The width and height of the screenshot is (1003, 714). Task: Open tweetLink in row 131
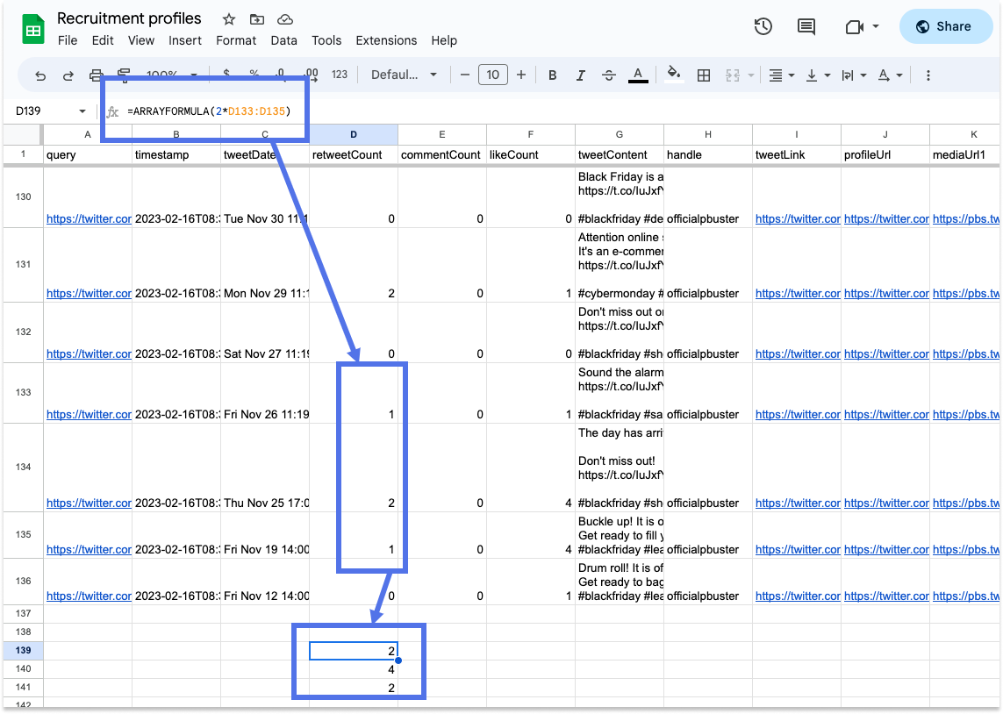click(798, 293)
